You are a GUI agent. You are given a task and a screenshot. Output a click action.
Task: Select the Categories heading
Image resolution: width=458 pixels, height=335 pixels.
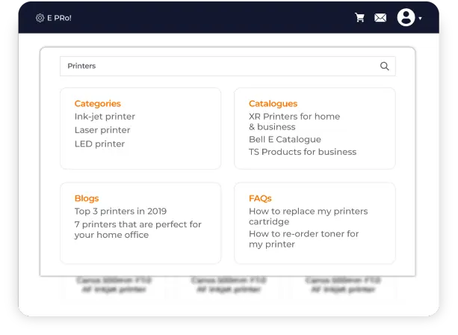point(97,104)
